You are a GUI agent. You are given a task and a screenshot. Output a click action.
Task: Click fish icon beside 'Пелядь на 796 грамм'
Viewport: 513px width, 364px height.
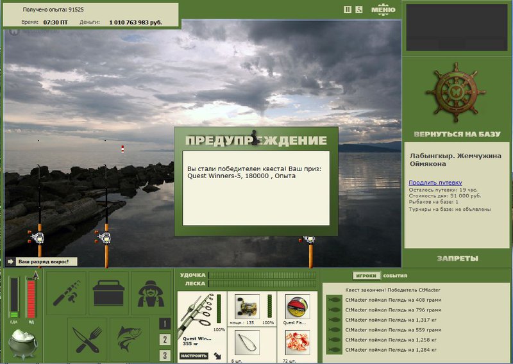pos(334,310)
